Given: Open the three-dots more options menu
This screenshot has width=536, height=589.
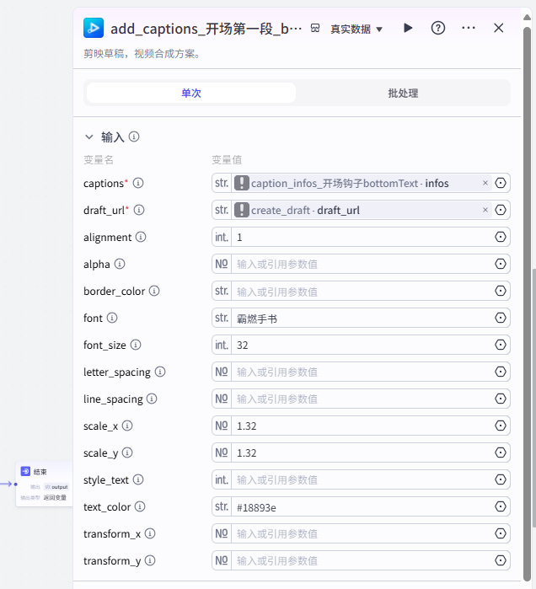Looking at the screenshot, I should (x=469, y=28).
